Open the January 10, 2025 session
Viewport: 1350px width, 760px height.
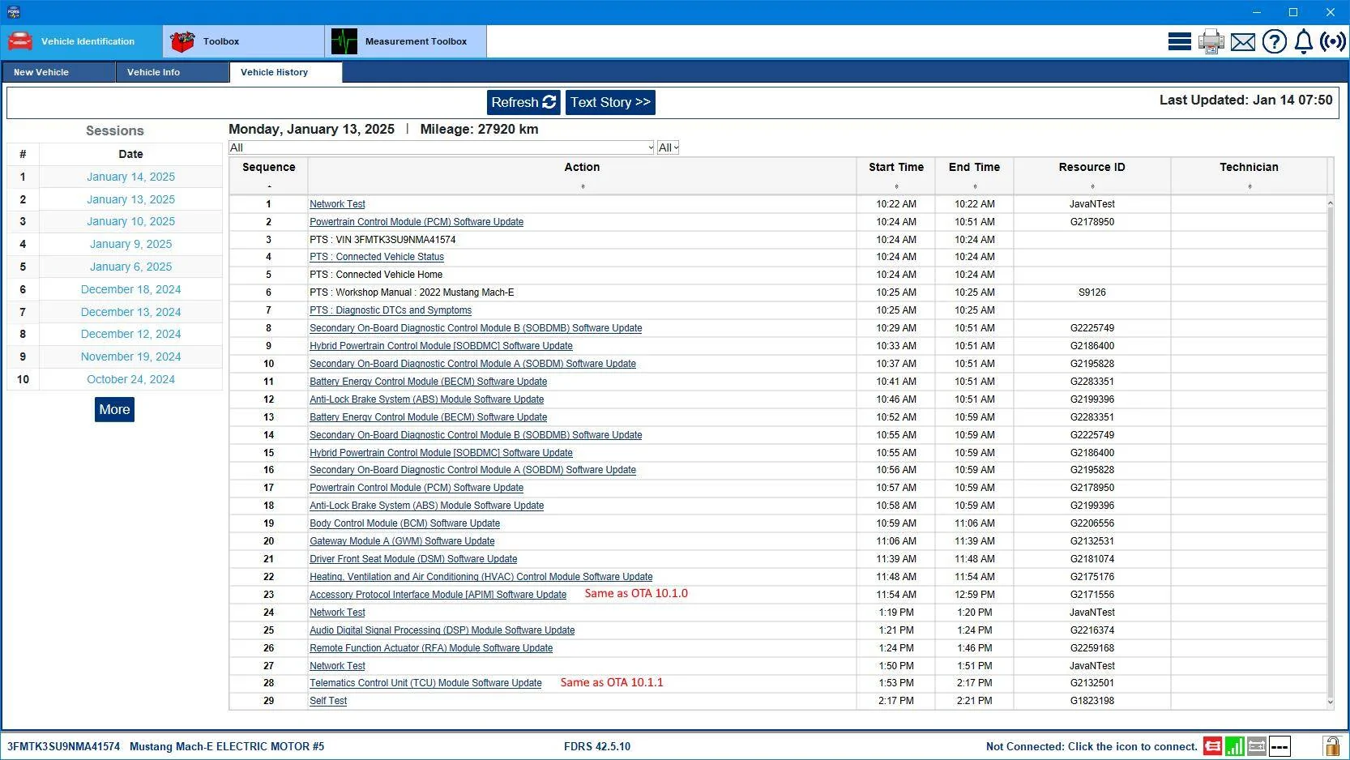pos(130,221)
